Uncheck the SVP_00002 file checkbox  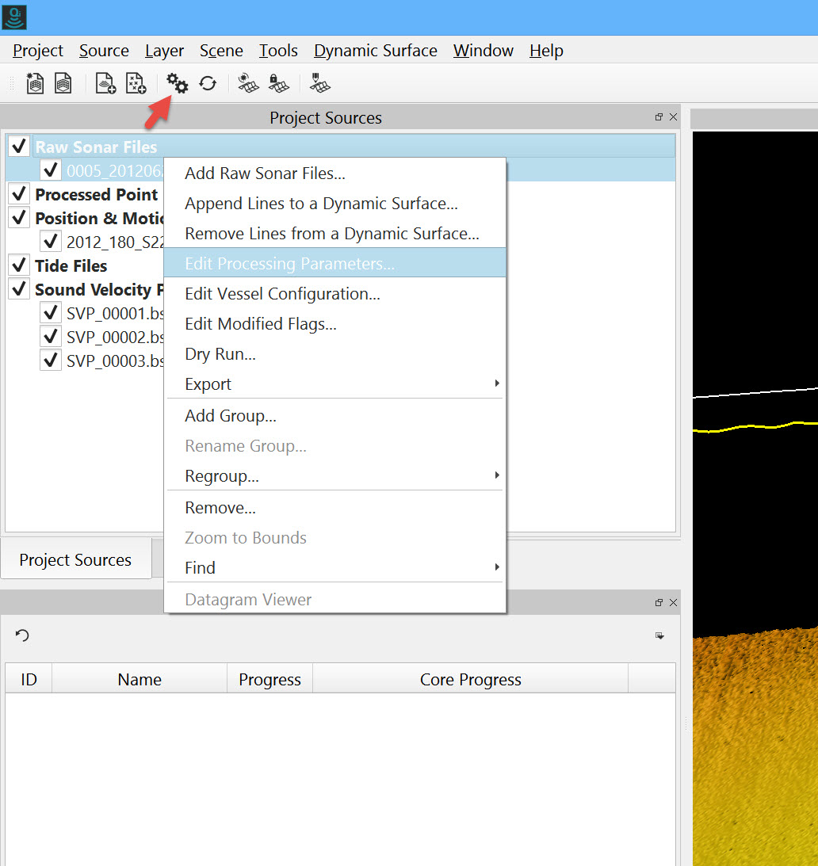[51, 337]
